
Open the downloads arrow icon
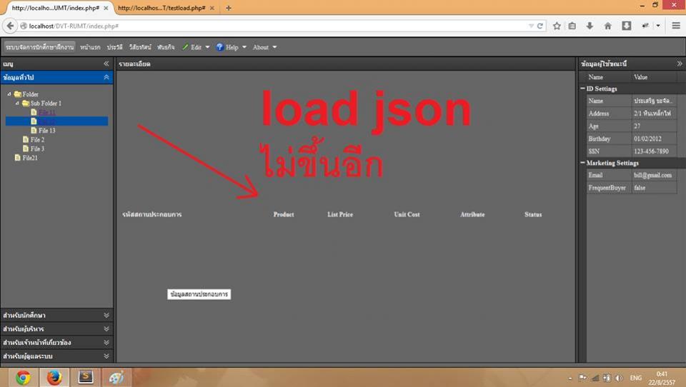pos(590,26)
